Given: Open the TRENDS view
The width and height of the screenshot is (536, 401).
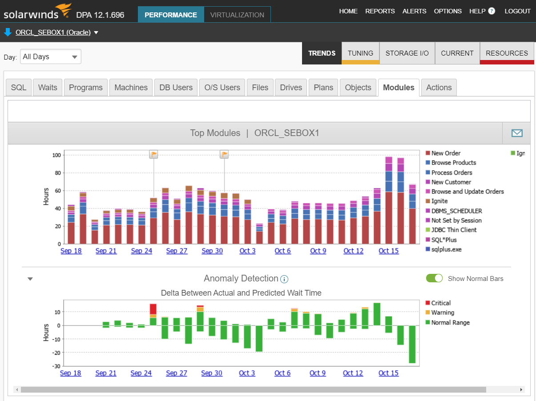Looking at the screenshot, I should (x=322, y=53).
